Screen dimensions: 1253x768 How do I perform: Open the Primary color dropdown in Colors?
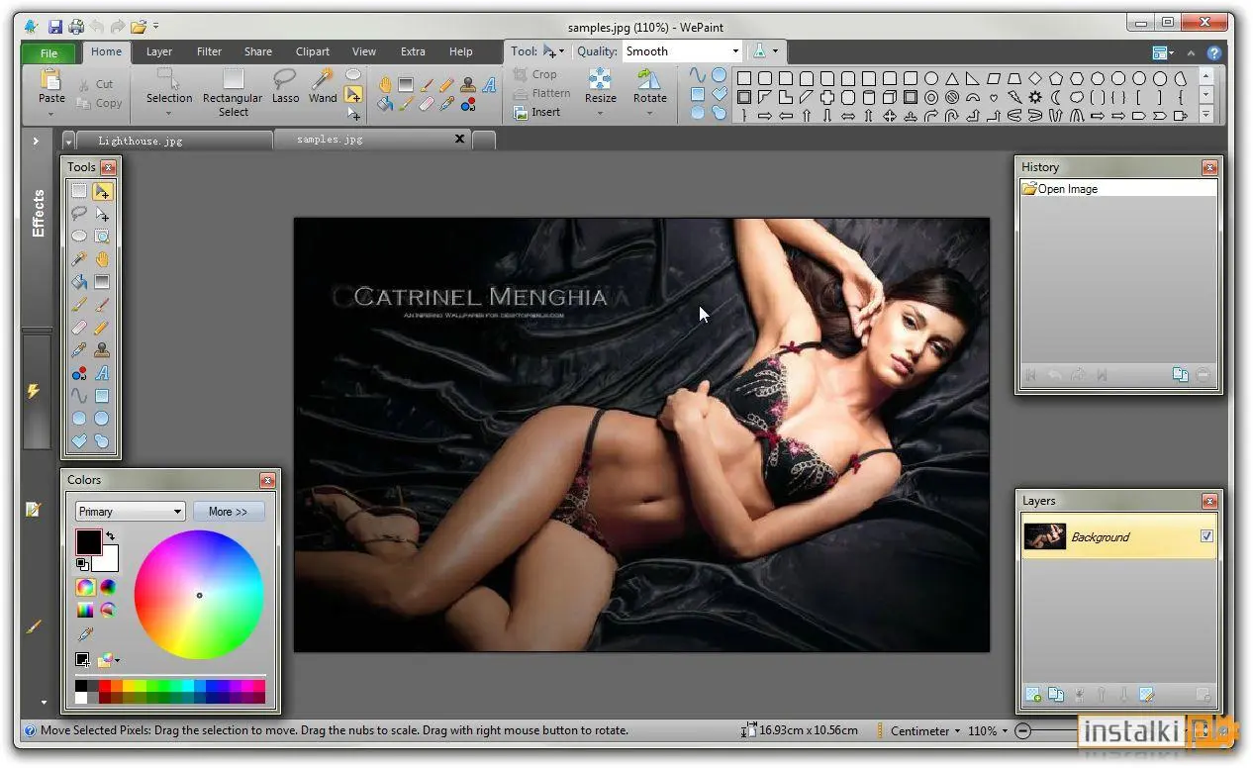pos(131,512)
